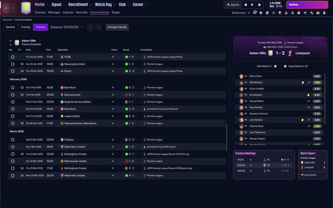Image resolution: width=333 pixels, height=208 pixels.
Task: Open the squad shirt shortcut icon
Action: coord(261,13)
